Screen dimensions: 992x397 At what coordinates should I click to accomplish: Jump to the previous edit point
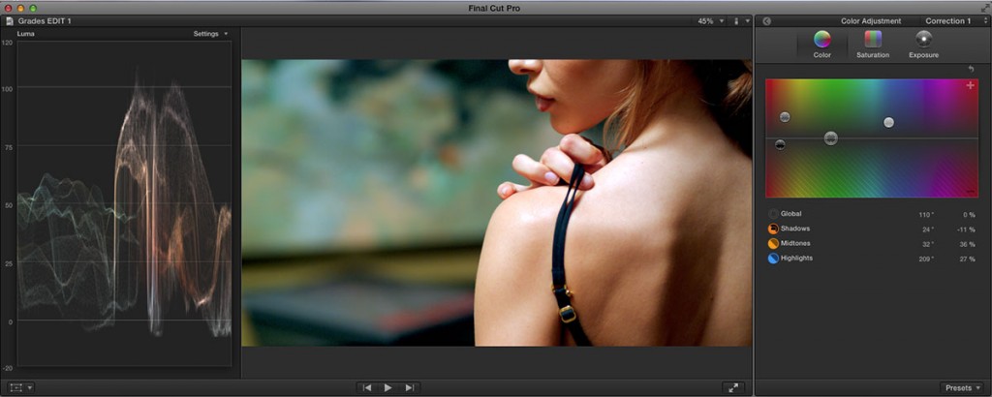366,387
